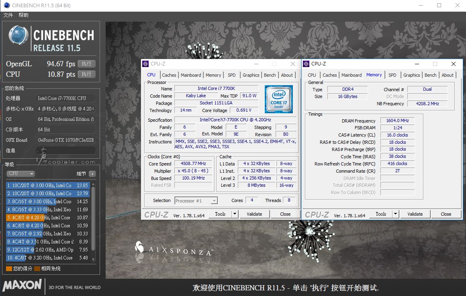466x296 pixels.
Task: Close the right CPU-Z window via title bar X
Action: click(x=454, y=63)
